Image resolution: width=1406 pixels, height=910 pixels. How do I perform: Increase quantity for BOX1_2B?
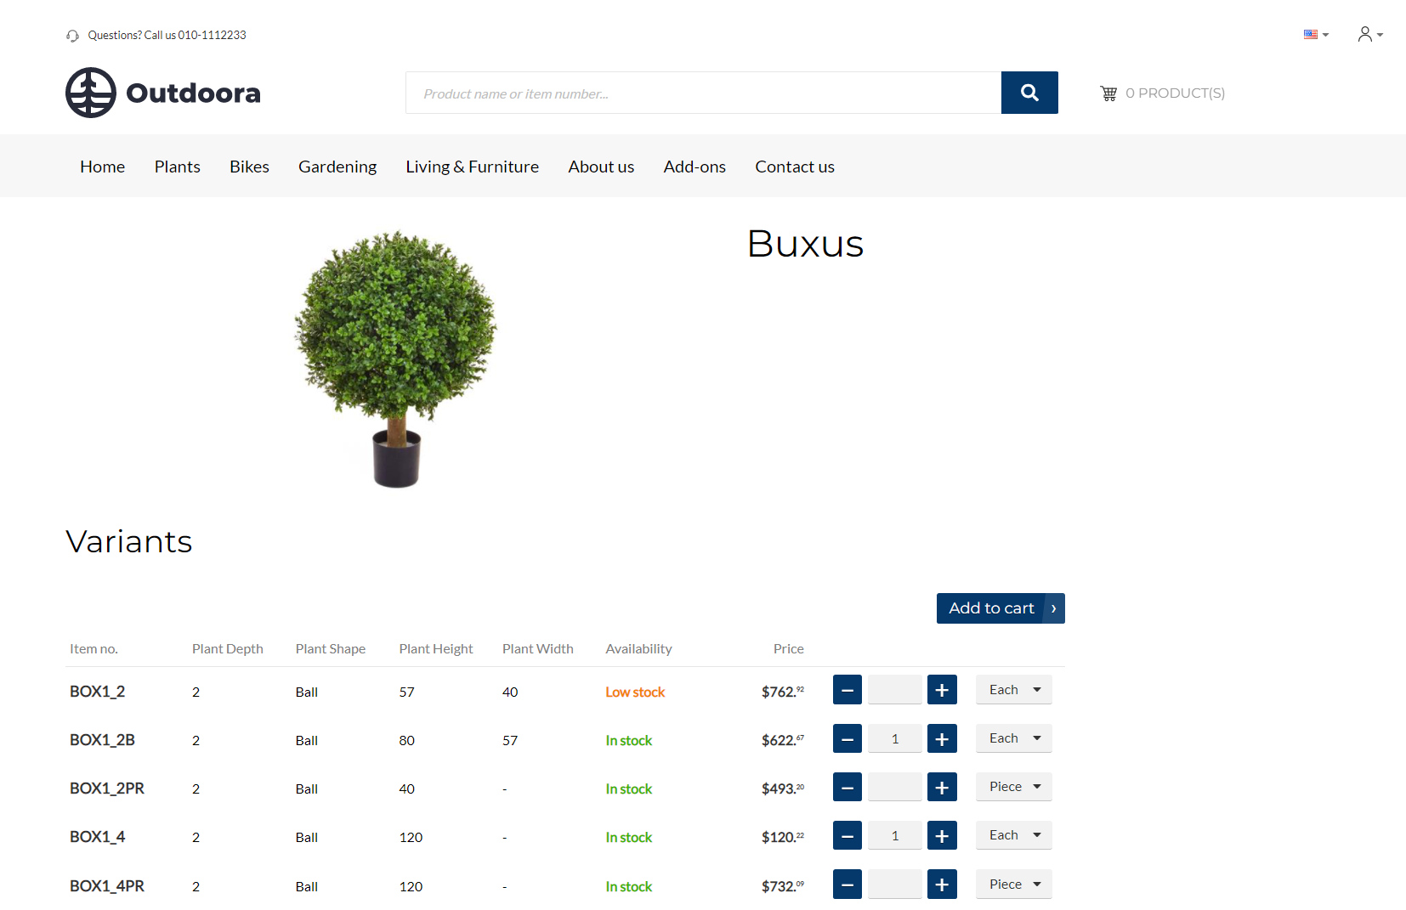click(942, 738)
